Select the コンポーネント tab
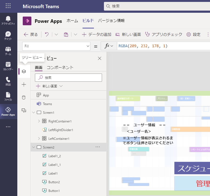 click(60, 67)
